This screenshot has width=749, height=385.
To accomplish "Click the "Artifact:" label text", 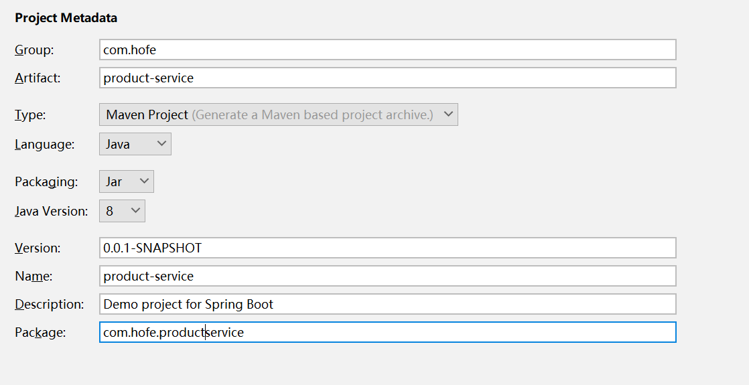I will pyautogui.click(x=38, y=78).
